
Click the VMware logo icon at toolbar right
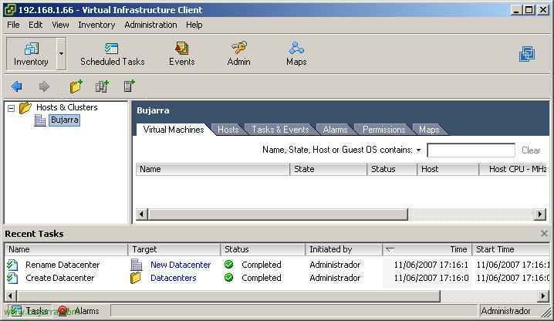527,54
